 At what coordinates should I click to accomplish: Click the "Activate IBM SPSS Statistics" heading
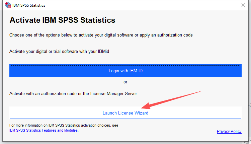point(62,20)
